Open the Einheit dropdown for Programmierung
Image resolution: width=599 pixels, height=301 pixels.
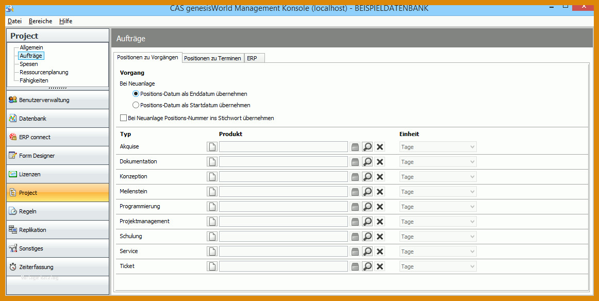438,207
